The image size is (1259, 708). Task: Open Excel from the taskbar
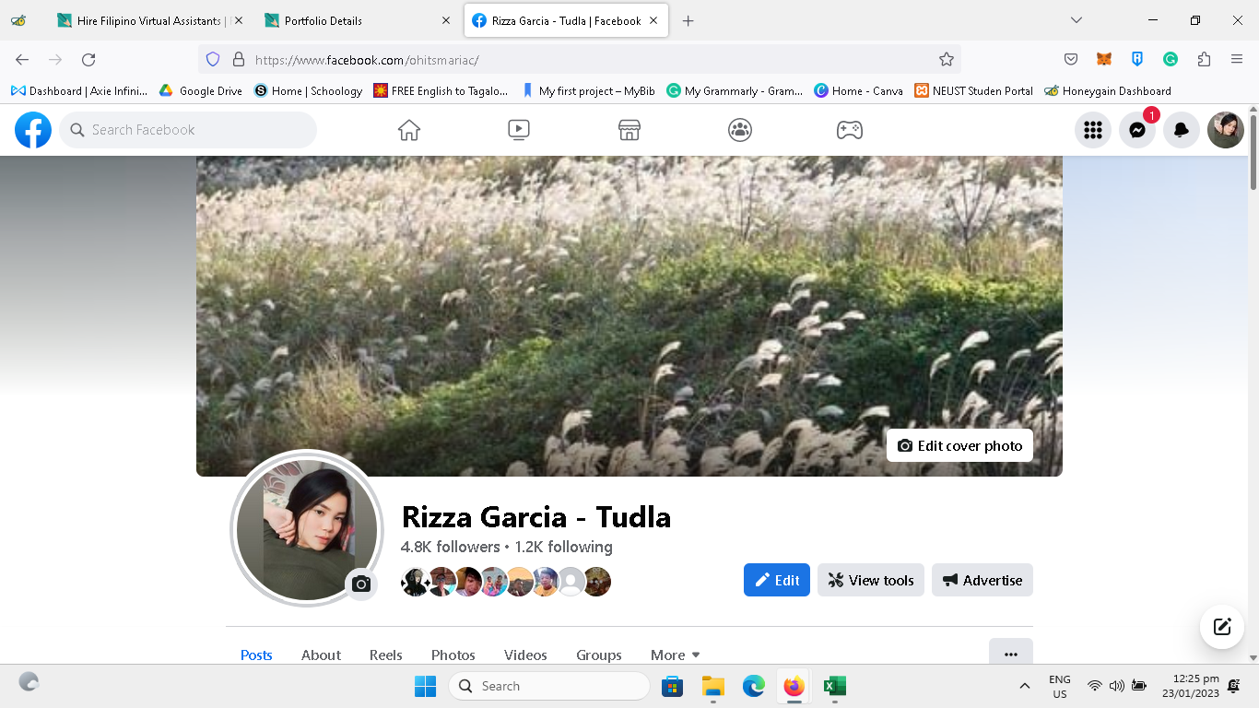(835, 686)
